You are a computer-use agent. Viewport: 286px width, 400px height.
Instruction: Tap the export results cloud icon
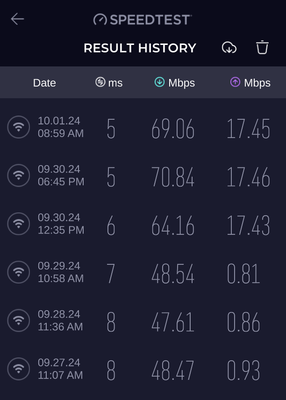229,48
